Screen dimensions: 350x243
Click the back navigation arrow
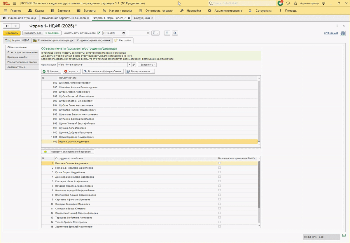(8, 26)
